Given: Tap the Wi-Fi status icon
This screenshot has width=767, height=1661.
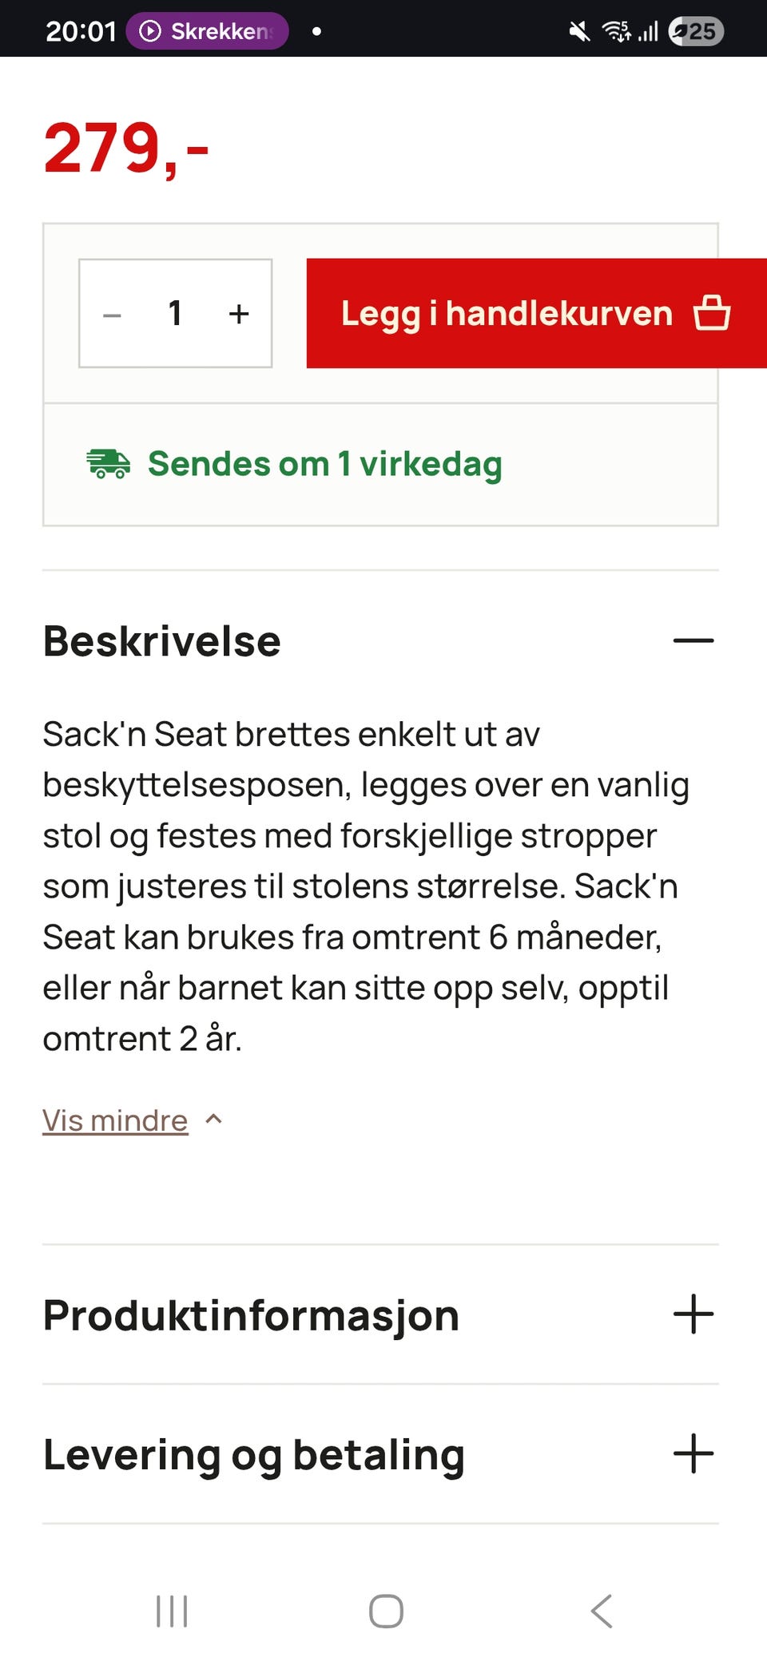Looking at the screenshot, I should 615,31.
